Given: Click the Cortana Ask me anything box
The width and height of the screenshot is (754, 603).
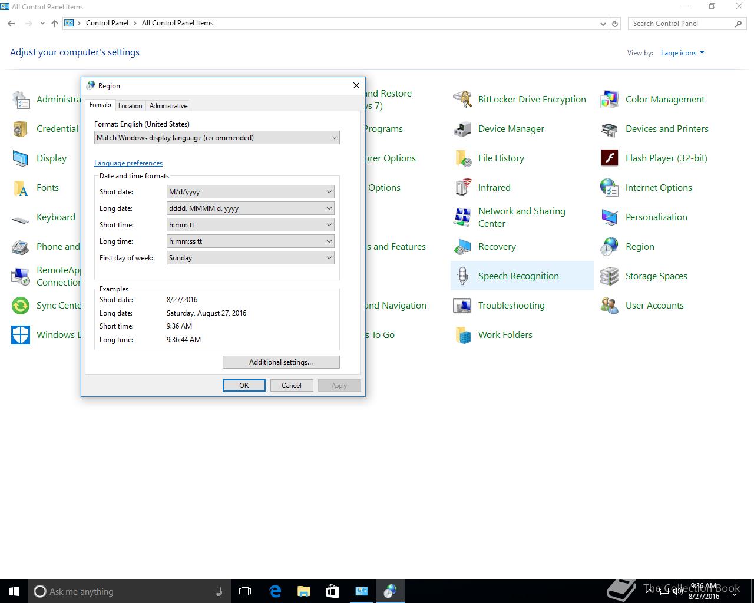Looking at the screenshot, I should pos(129,591).
